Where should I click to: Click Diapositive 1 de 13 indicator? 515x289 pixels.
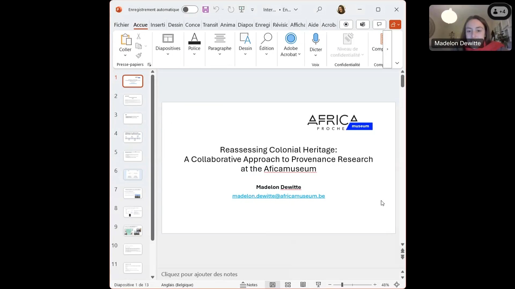[131, 285]
